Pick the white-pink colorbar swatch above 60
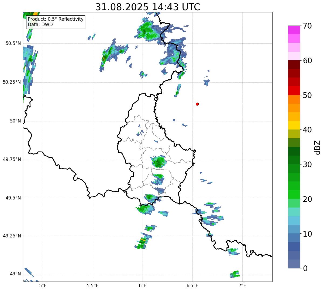 pyautogui.click(x=294, y=56)
